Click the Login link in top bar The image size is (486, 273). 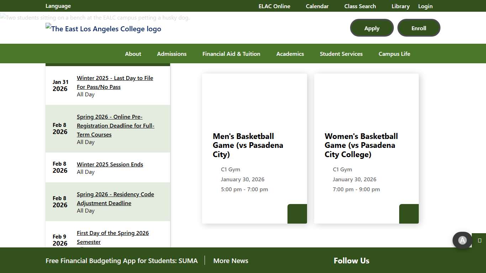[x=425, y=6]
